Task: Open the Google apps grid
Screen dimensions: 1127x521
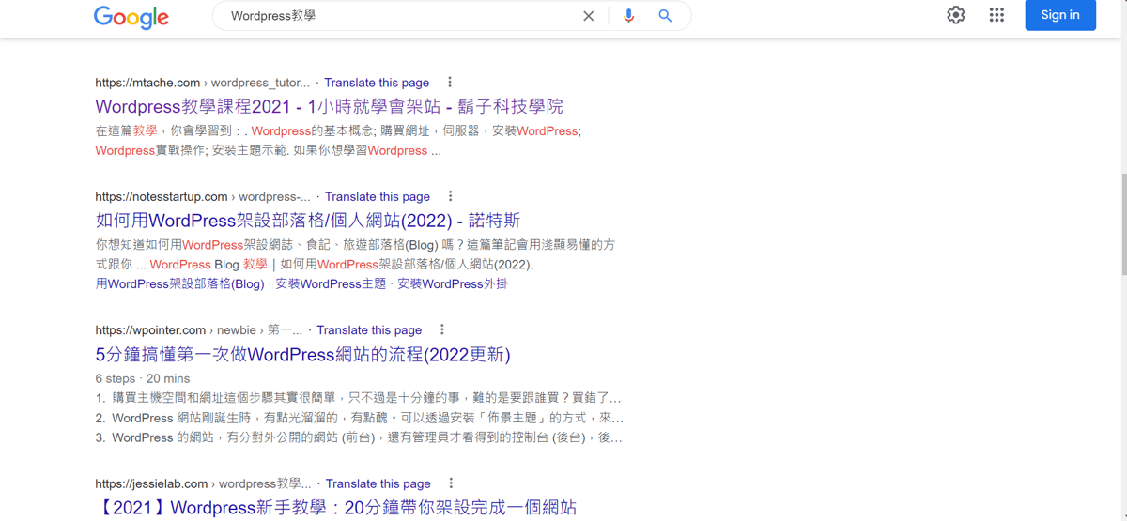Action: [996, 15]
